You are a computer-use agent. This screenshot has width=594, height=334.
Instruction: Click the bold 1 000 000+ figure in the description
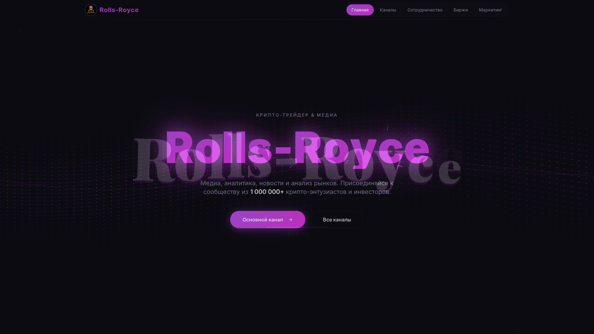[x=267, y=192]
